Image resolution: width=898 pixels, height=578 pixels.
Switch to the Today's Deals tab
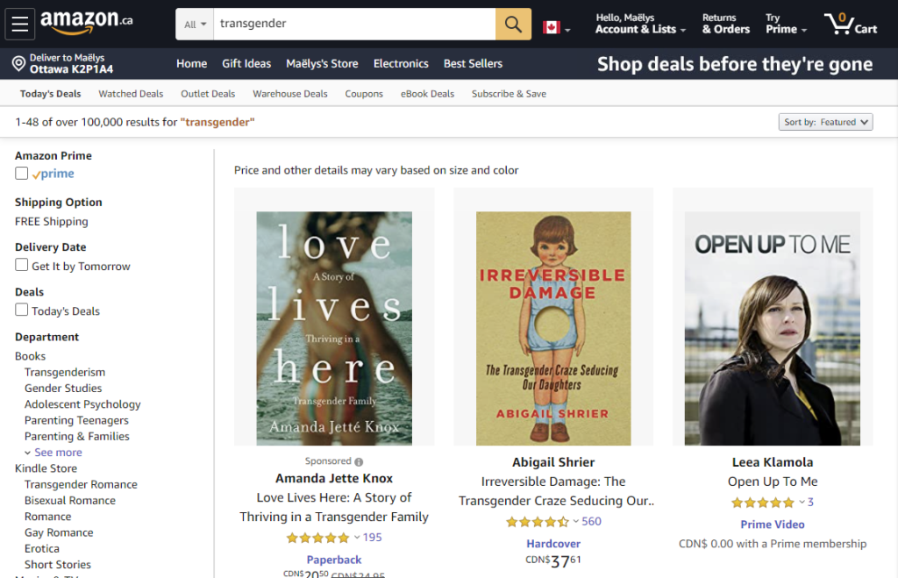[x=50, y=94]
